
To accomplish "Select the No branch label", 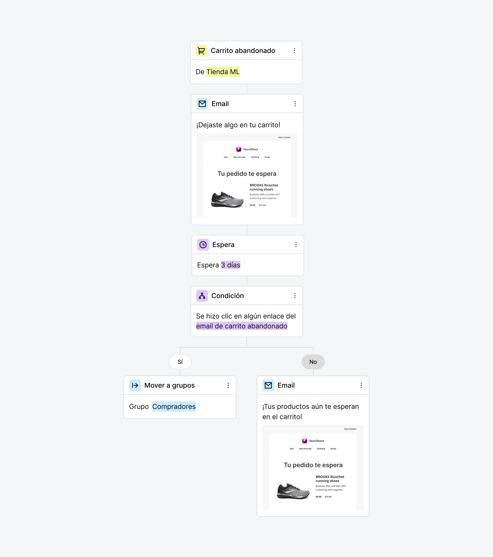I will coord(313,362).
